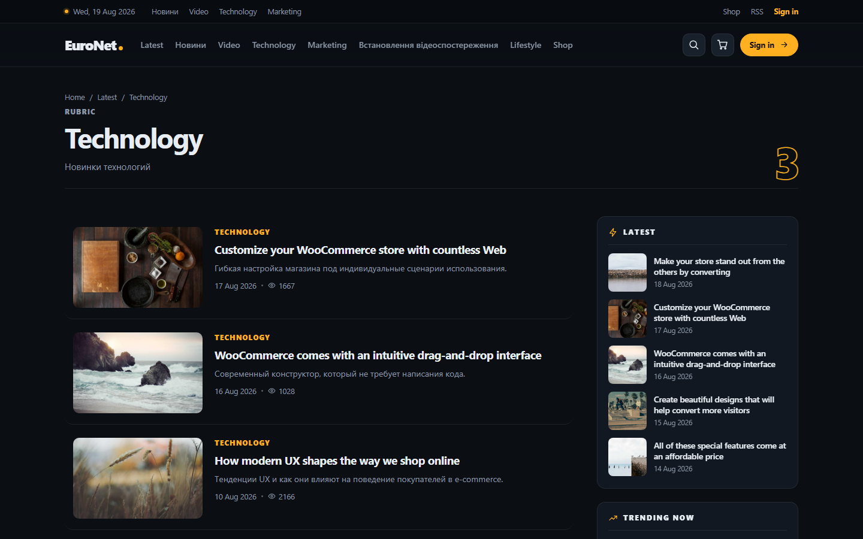Click the 'Wed, 19 Aug 2026' date text
The height and width of the screenshot is (539, 863).
pyautogui.click(x=104, y=11)
